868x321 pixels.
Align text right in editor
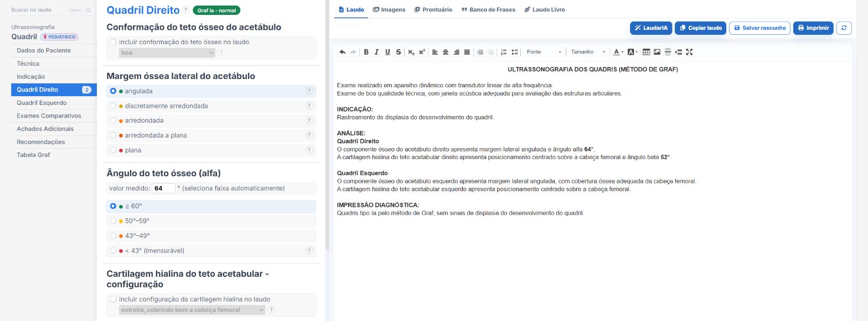(x=456, y=52)
